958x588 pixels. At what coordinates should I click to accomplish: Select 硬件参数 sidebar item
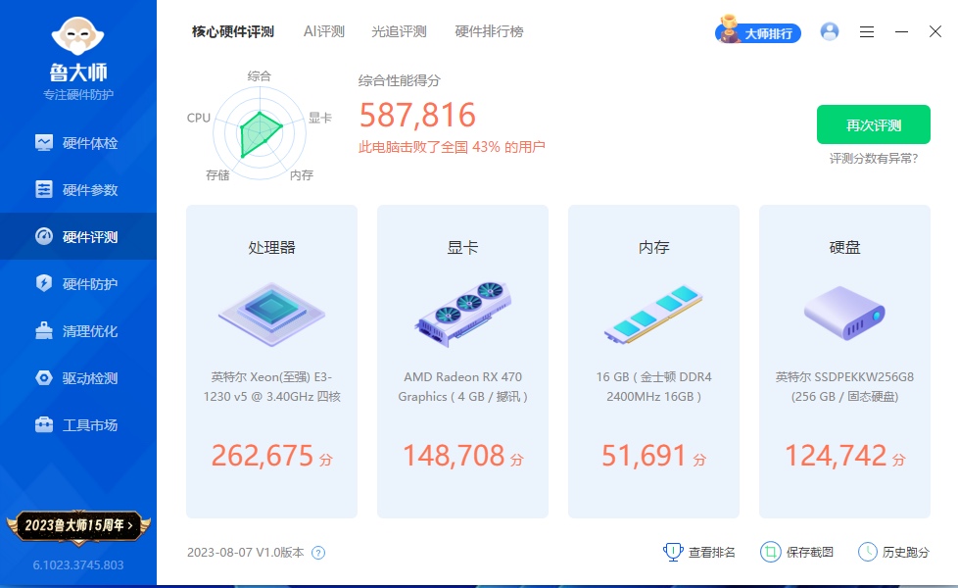click(x=78, y=190)
